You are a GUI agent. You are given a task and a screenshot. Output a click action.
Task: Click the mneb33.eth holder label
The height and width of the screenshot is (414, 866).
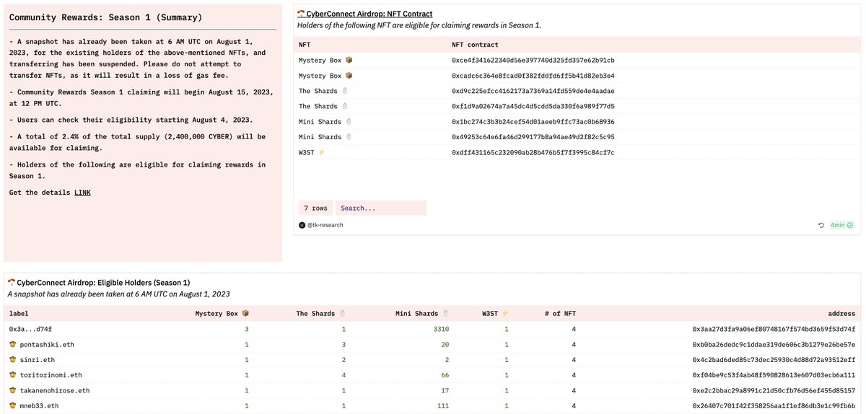point(40,405)
